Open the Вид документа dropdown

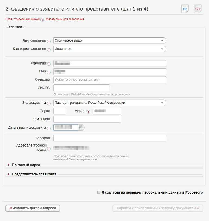[110, 103]
